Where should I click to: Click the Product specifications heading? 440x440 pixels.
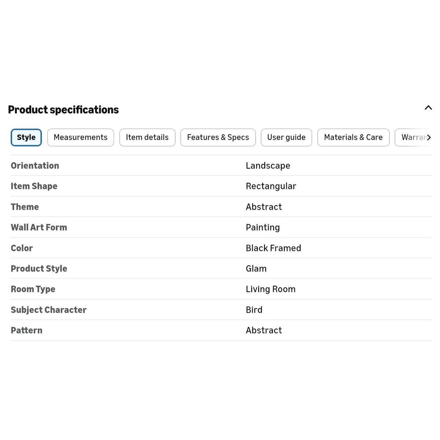(63, 110)
